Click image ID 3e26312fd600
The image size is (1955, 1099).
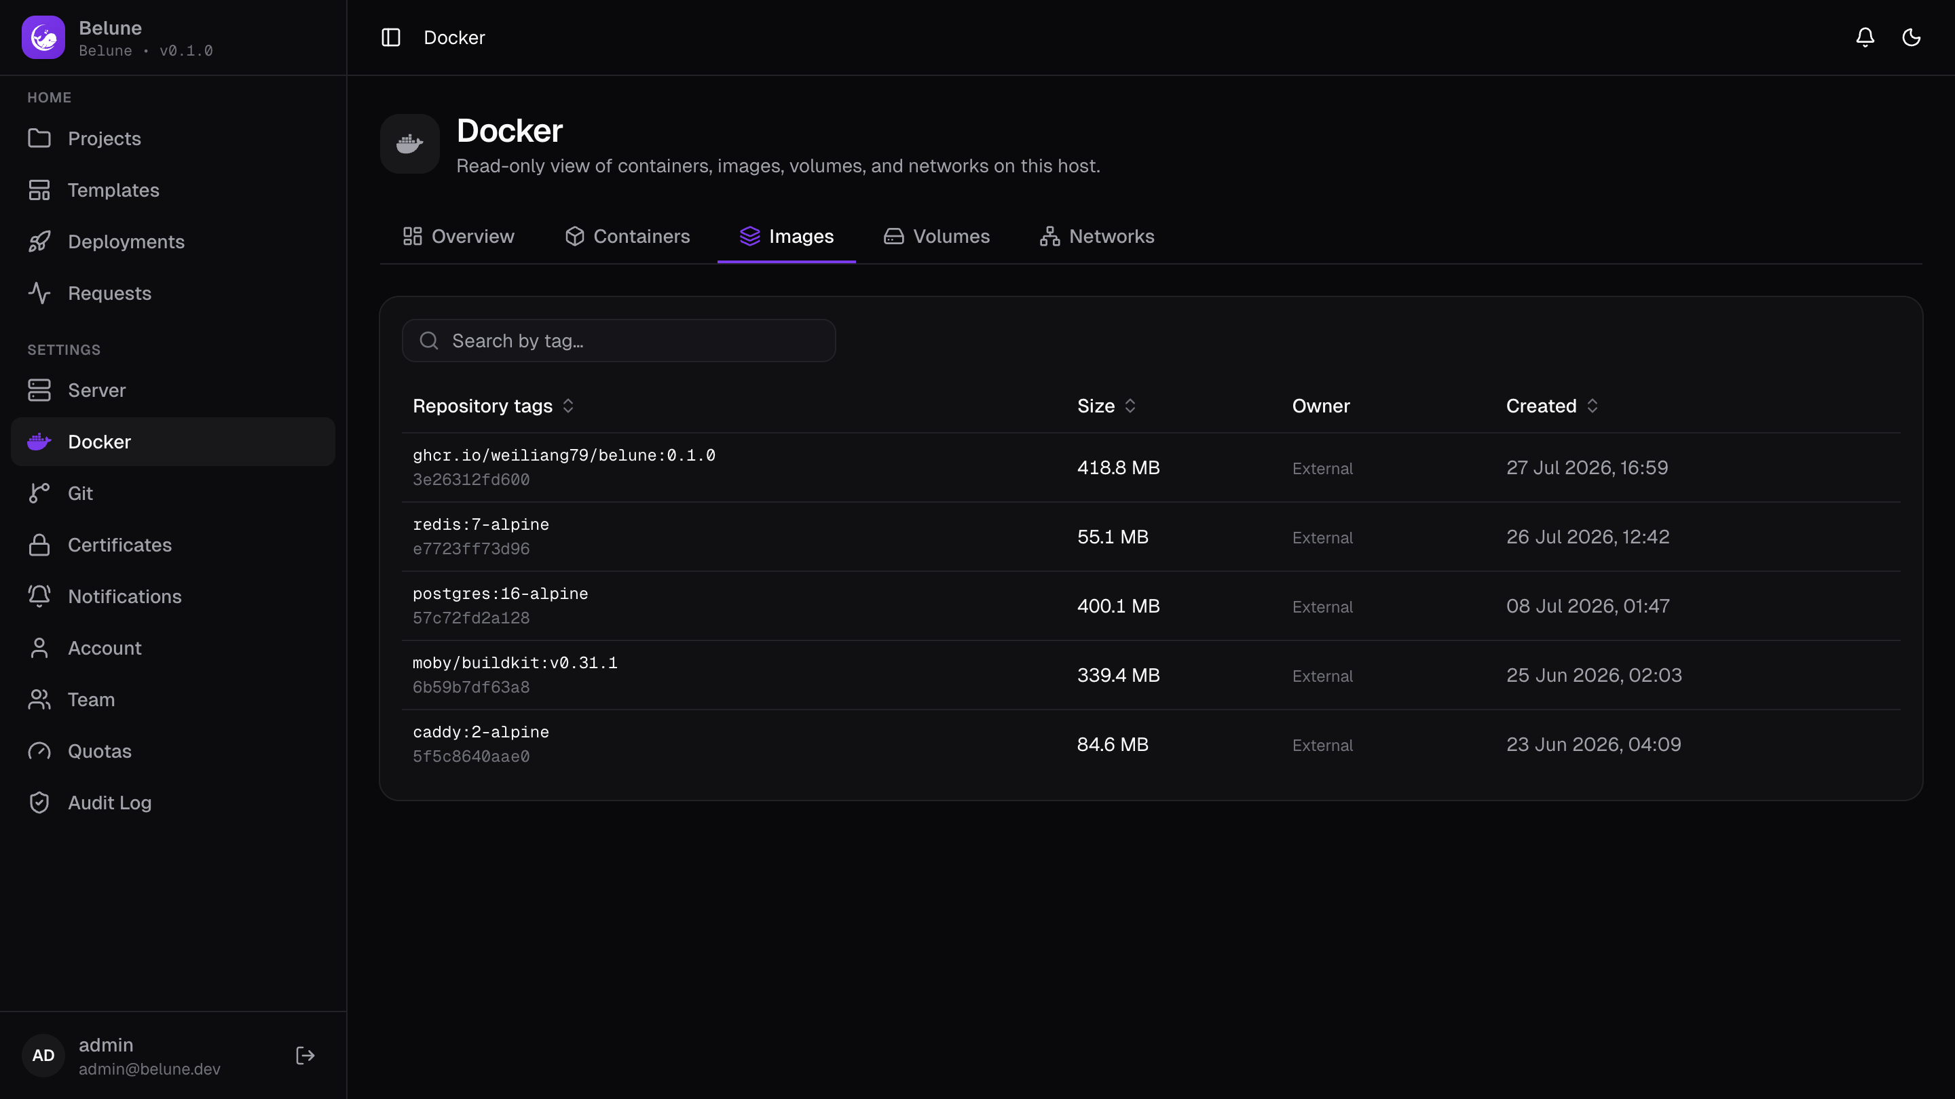click(x=470, y=480)
